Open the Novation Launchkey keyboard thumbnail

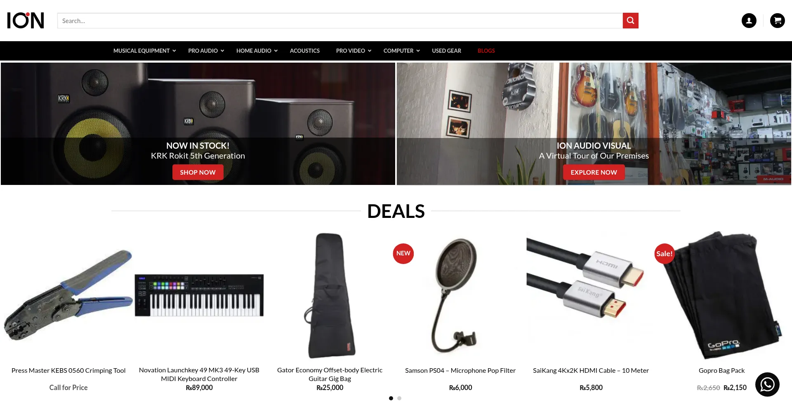click(199, 295)
